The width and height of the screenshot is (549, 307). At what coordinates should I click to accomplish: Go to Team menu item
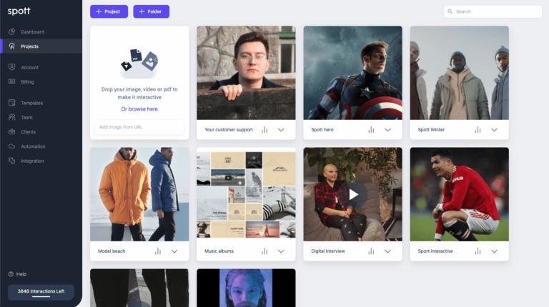pyautogui.click(x=26, y=117)
